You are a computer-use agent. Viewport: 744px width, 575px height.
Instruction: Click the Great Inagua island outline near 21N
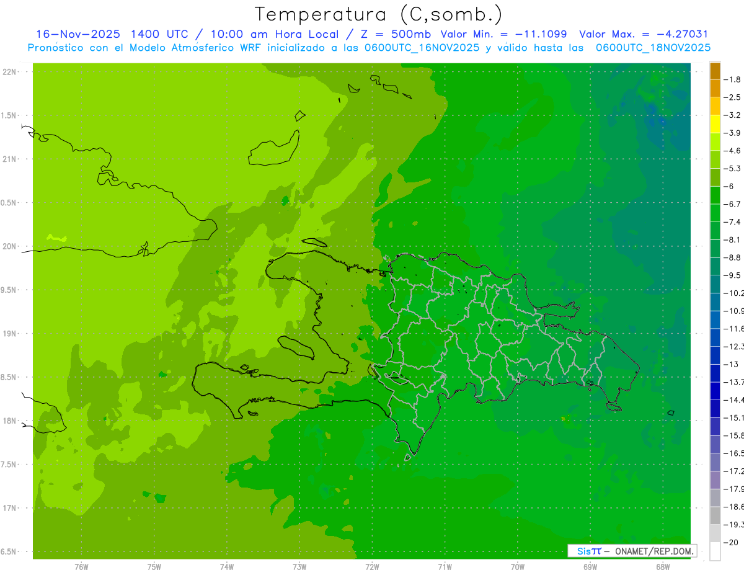point(273,148)
